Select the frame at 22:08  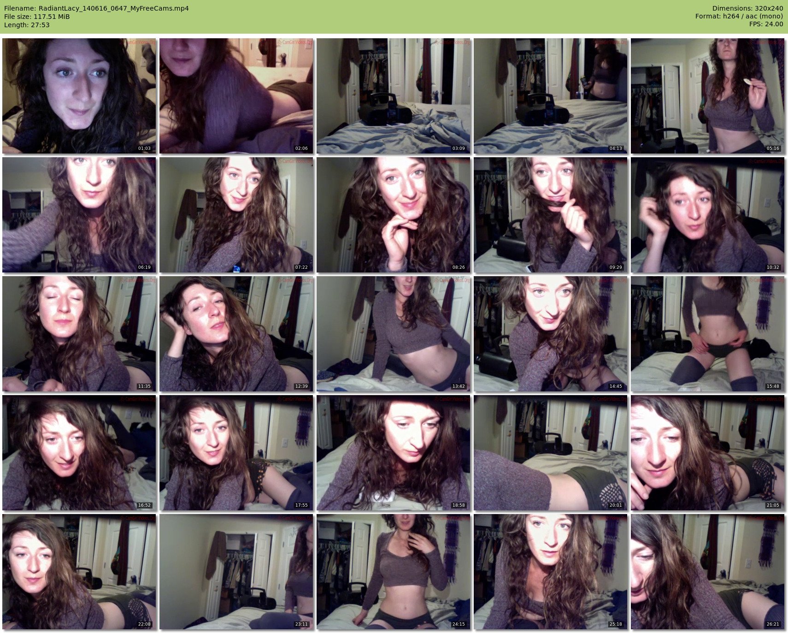79,572
